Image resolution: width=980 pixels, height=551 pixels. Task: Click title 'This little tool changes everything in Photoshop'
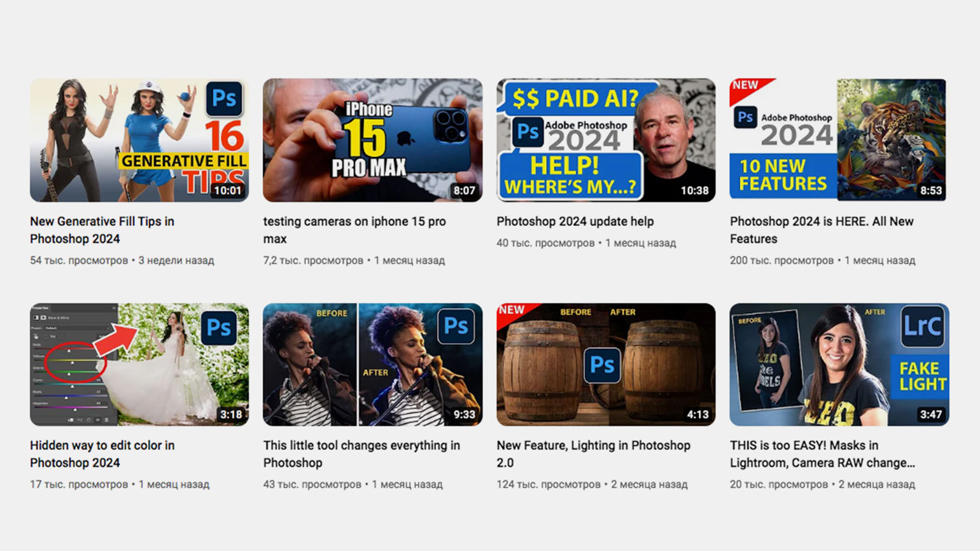tap(361, 454)
